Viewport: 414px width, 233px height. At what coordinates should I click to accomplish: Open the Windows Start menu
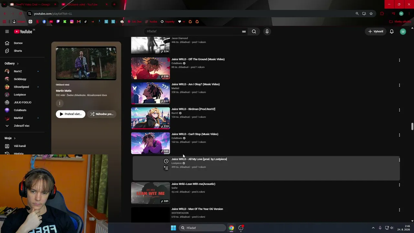(x=173, y=228)
